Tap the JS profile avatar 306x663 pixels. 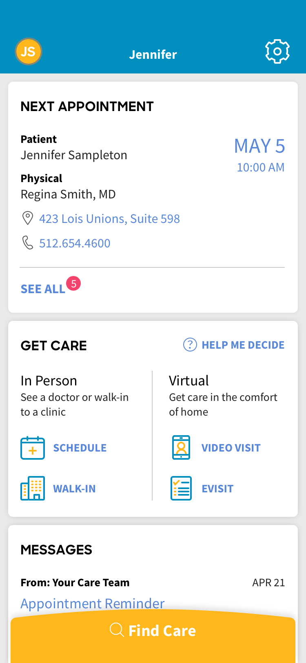[29, 51]
